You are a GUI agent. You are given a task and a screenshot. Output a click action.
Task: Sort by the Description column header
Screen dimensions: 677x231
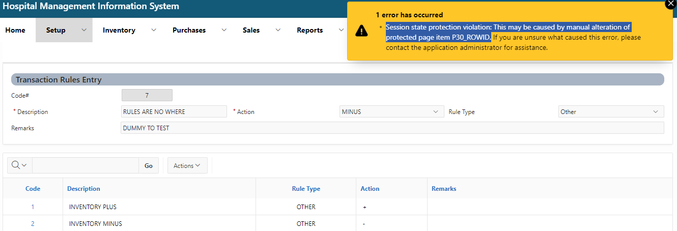coord(83,189)
